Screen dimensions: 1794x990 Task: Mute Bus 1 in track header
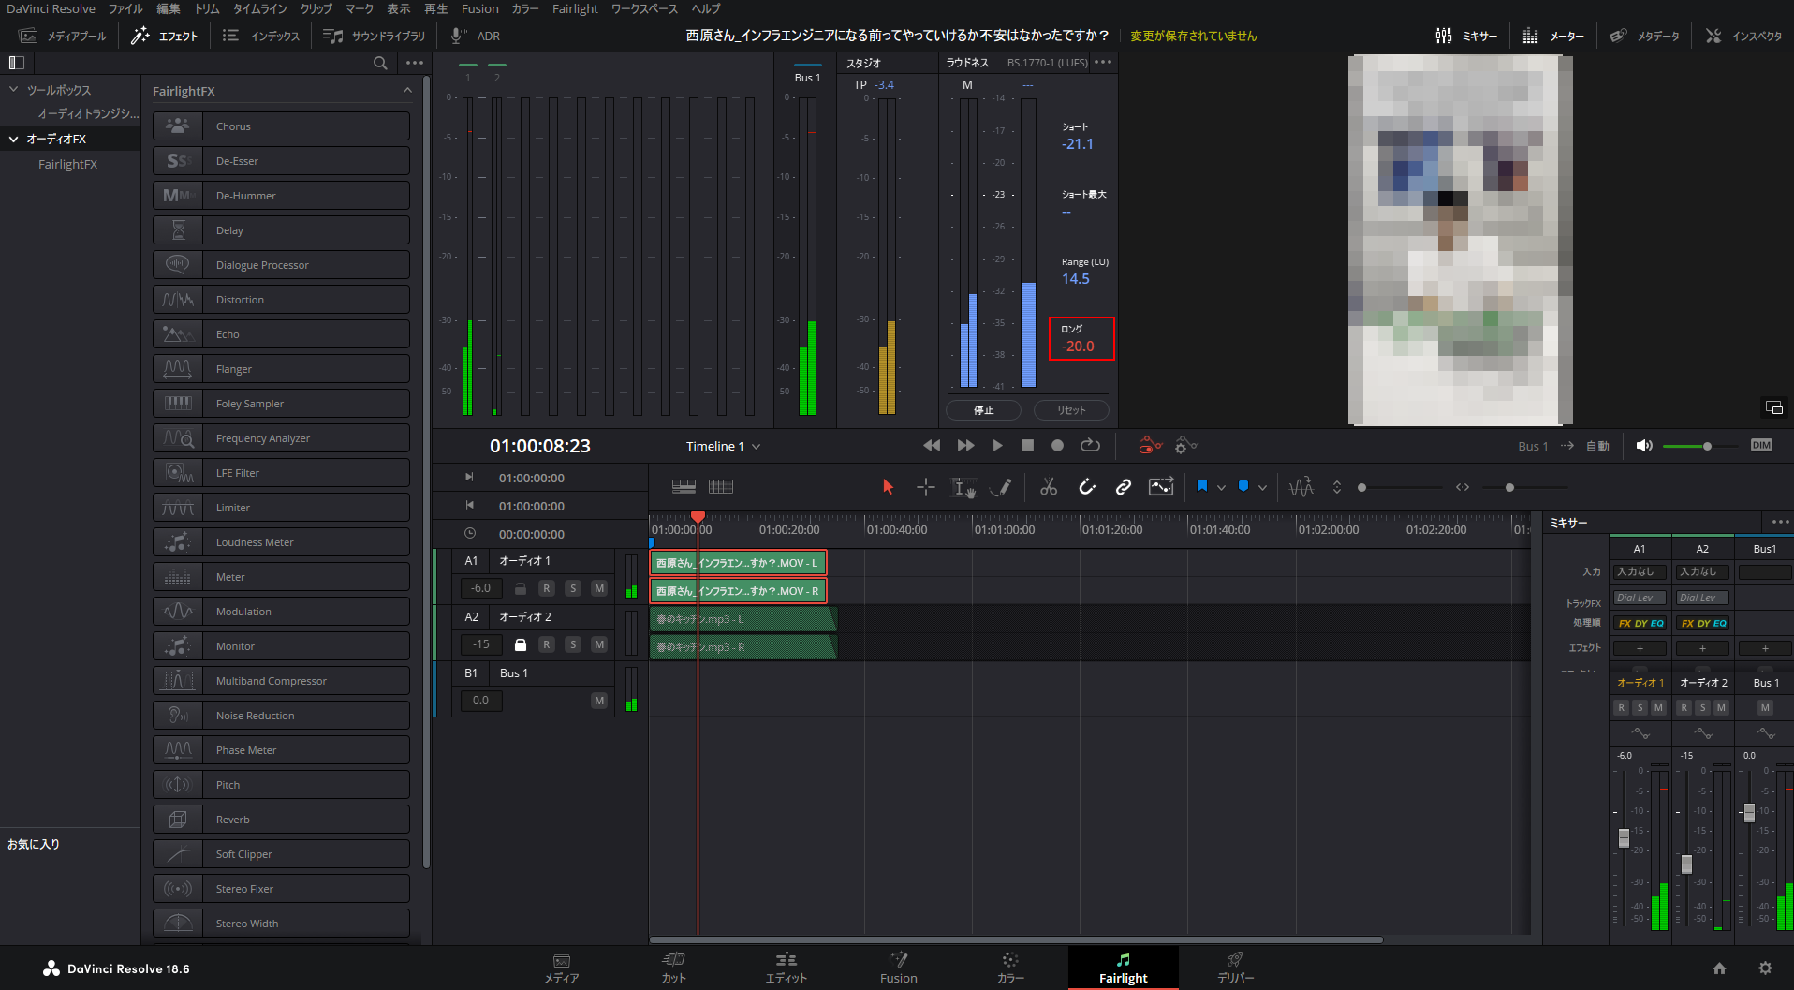[599, 701]
